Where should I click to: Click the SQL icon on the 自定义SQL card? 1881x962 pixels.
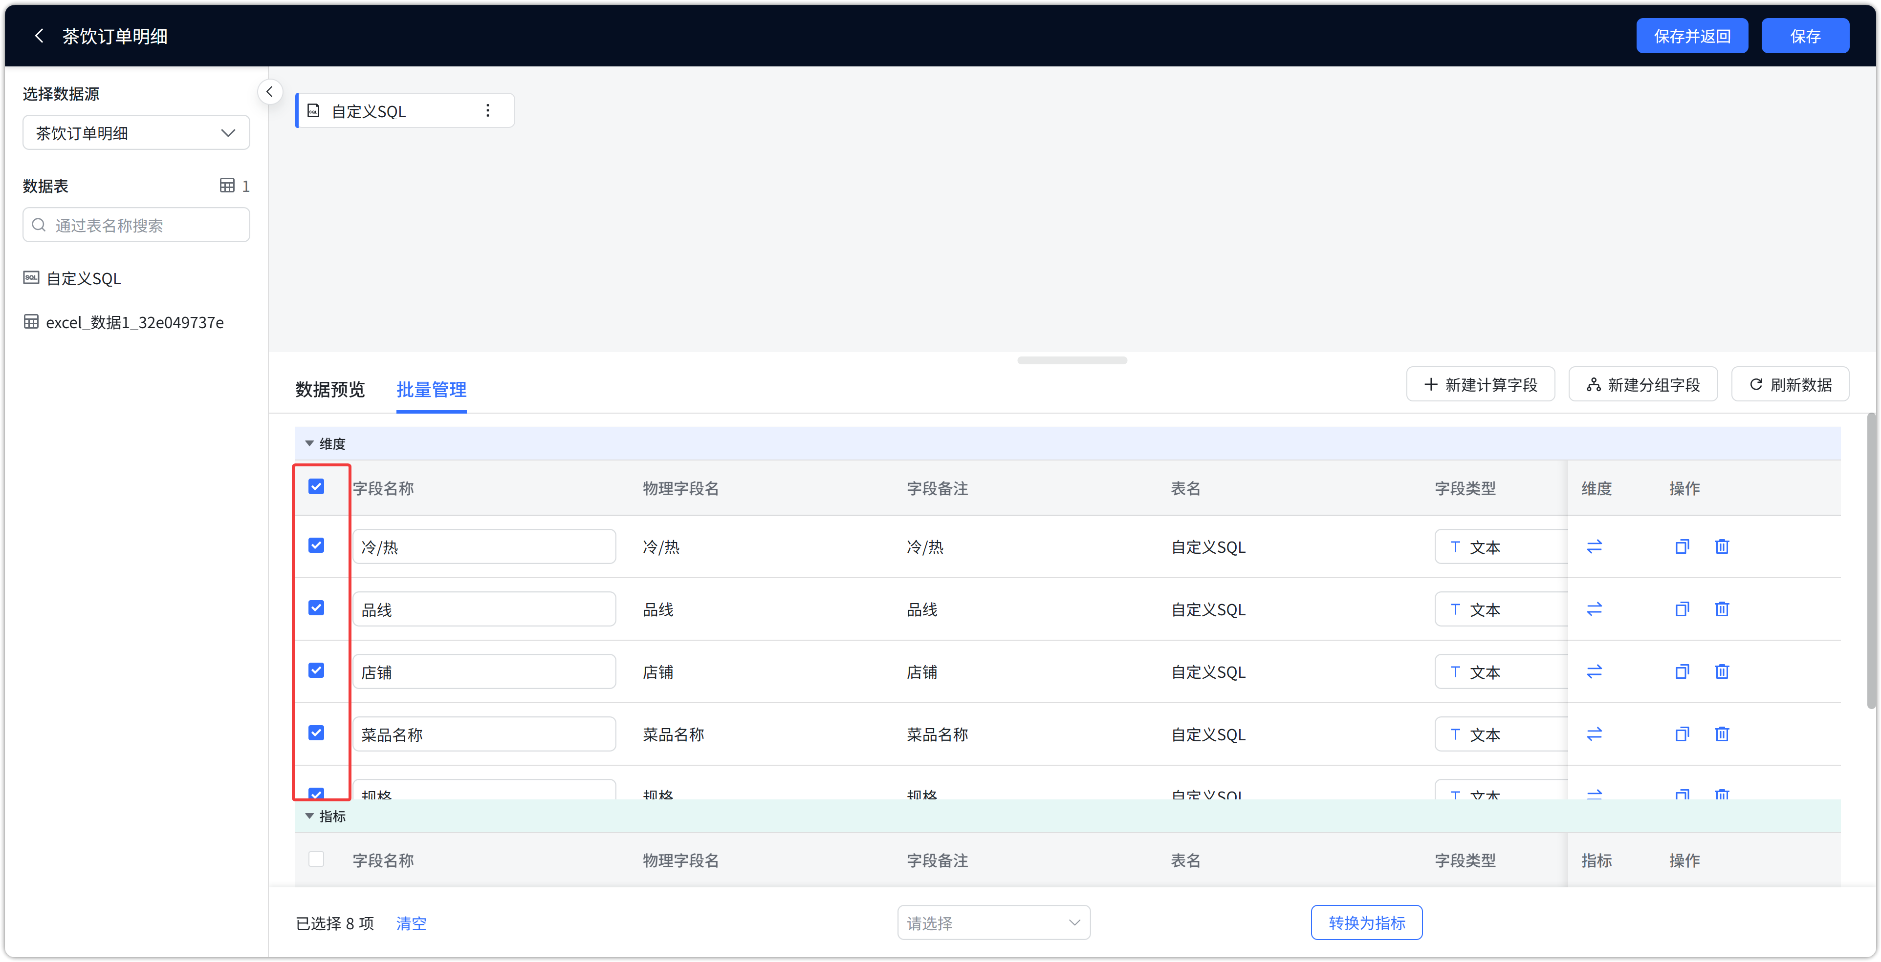(x=313, y=111)
